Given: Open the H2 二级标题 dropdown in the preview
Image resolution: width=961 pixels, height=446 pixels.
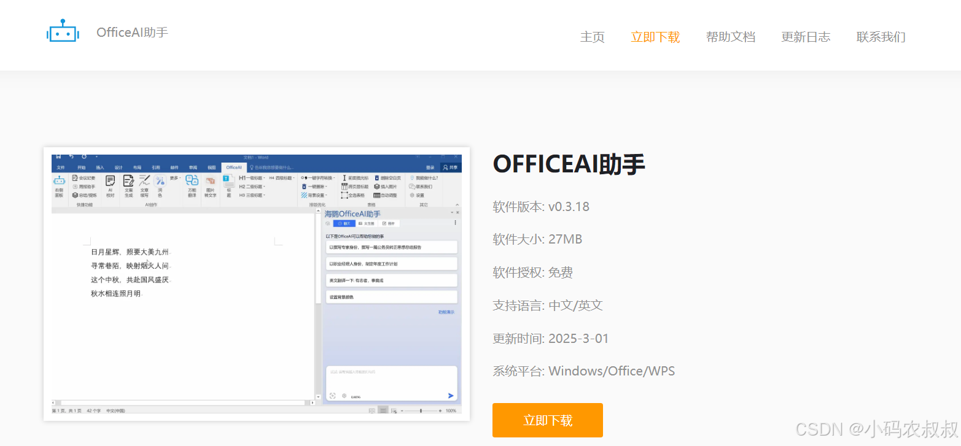Looking at the screenshot, I should (x=252, y=186).
